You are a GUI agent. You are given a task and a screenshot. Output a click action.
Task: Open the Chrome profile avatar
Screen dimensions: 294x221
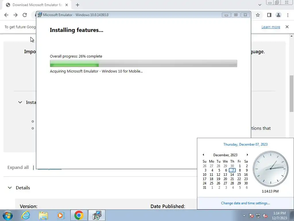(278, 15)
